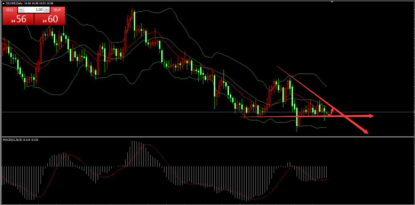The image size is (415, 205).
Task: Click the large 14.56 sell price tile
Action: click(18, 19)
